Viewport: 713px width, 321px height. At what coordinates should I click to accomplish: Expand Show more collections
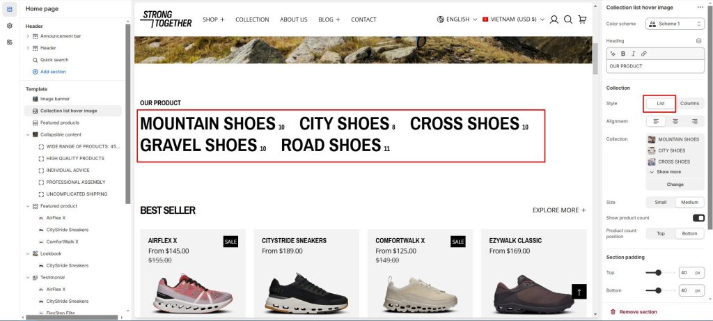tap(665, 172)
